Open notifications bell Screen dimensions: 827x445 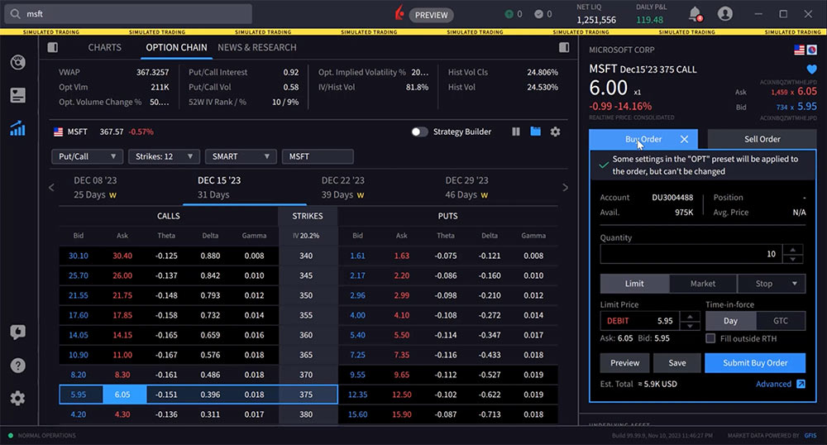696,14
